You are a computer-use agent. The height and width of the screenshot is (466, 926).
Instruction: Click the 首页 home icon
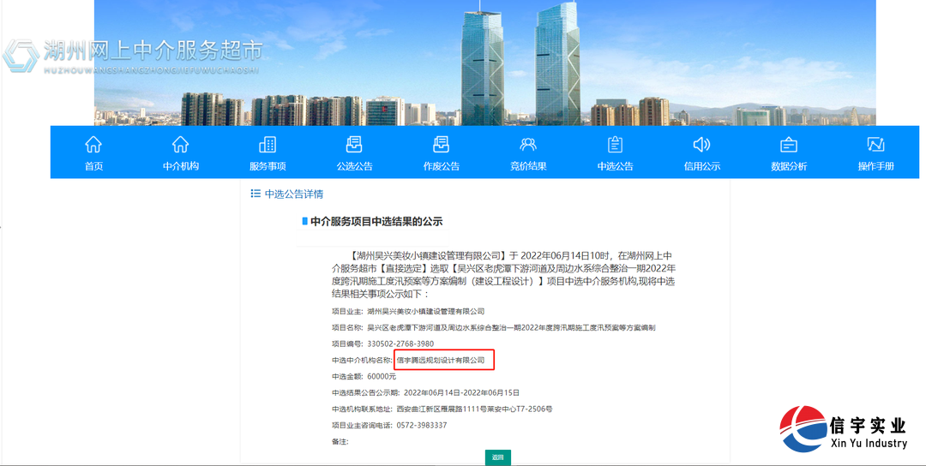pyautogui.click(x=93, y=145)
